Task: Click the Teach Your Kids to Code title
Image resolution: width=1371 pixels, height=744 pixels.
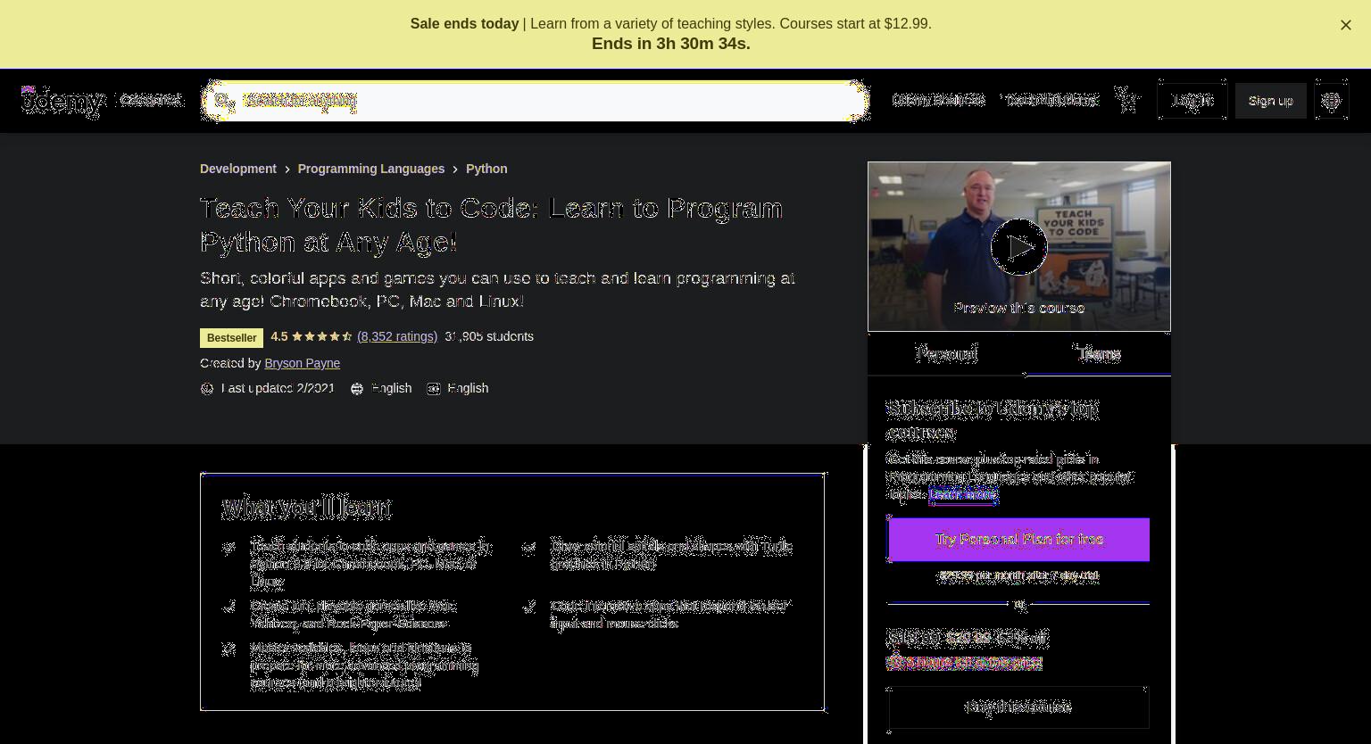Action: click(x=492, y=225)
